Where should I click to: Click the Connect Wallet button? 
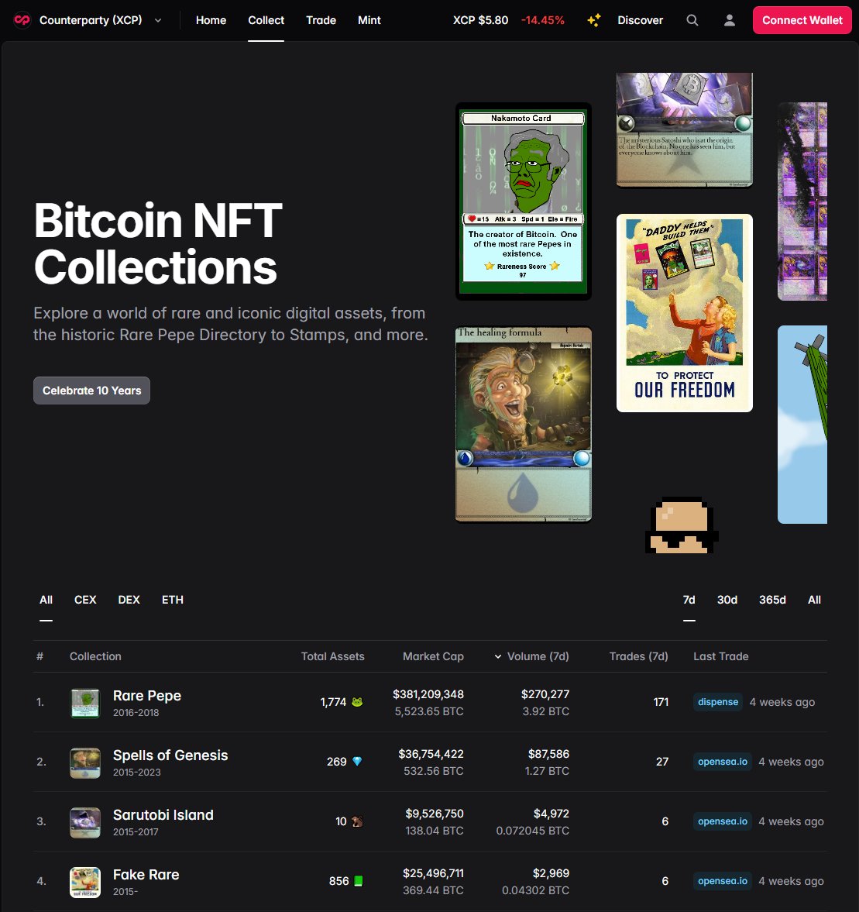pyautogui.click(x=802, y=20)
